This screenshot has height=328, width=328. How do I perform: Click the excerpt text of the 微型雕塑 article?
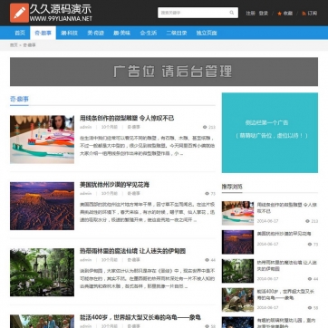(148, 146)
